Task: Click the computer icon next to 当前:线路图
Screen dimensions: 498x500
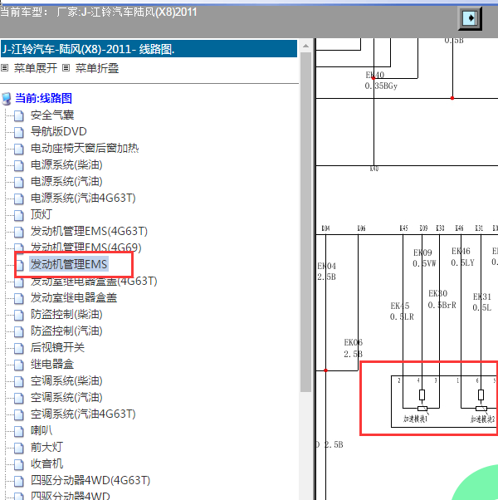Action: tap(7, 99)
